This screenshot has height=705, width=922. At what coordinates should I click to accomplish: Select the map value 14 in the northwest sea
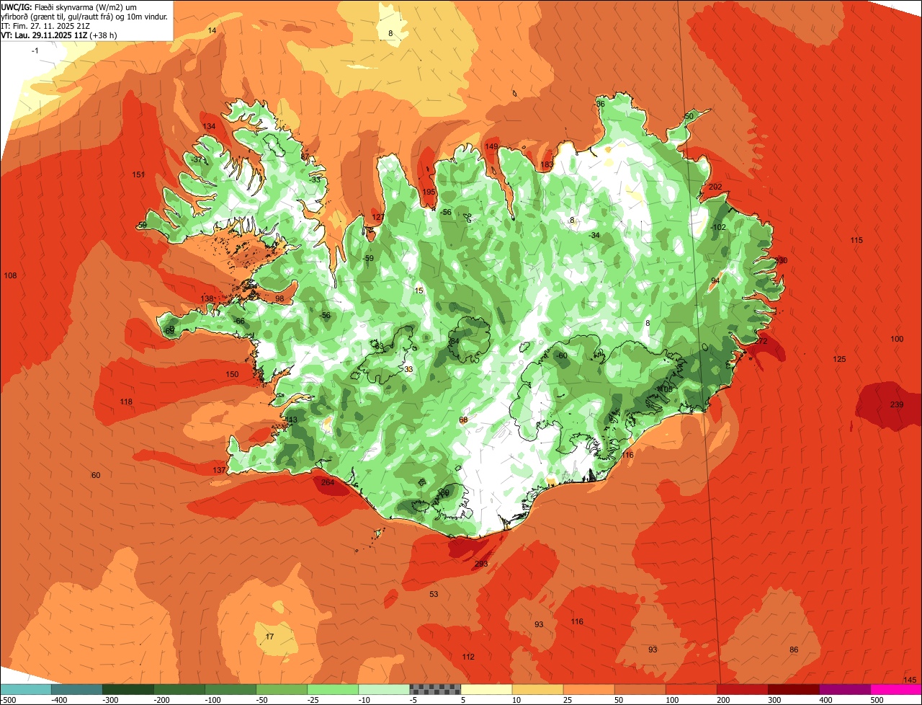click(x=212, y=30)
